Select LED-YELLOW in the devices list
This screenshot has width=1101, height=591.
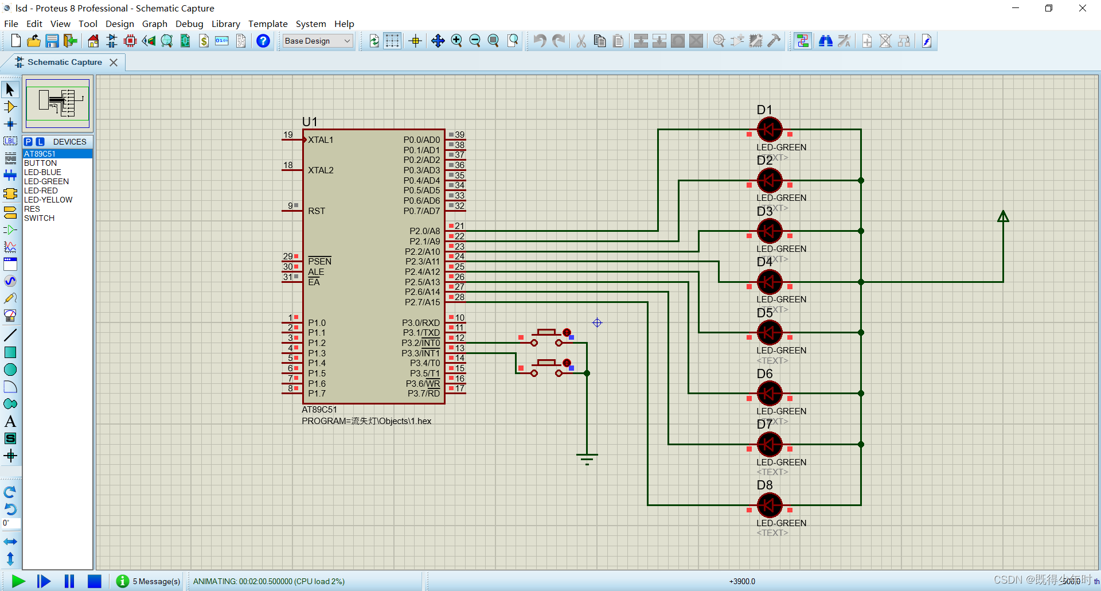pos(57,200)
